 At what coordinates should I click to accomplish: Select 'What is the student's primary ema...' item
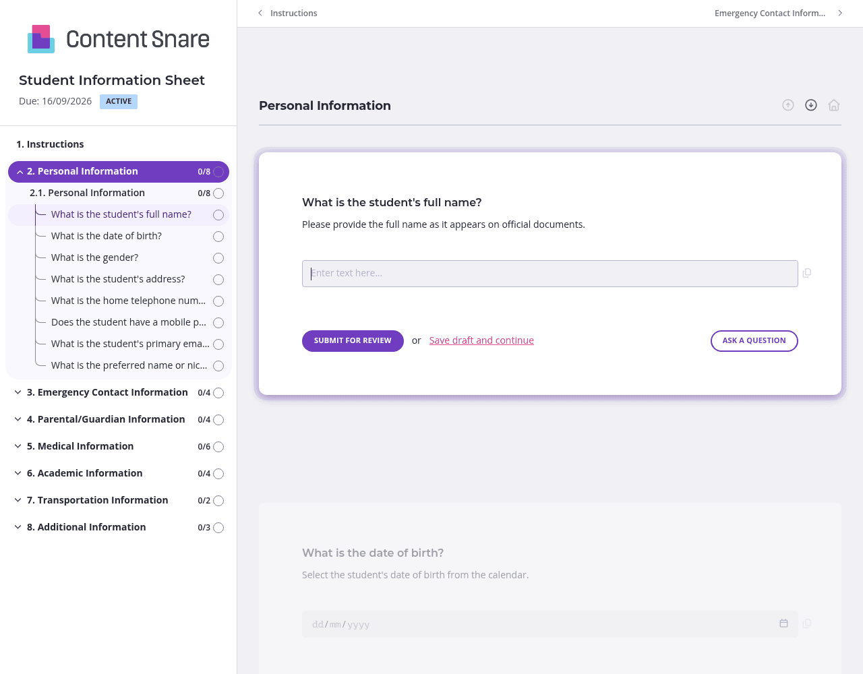pos(130,344)
